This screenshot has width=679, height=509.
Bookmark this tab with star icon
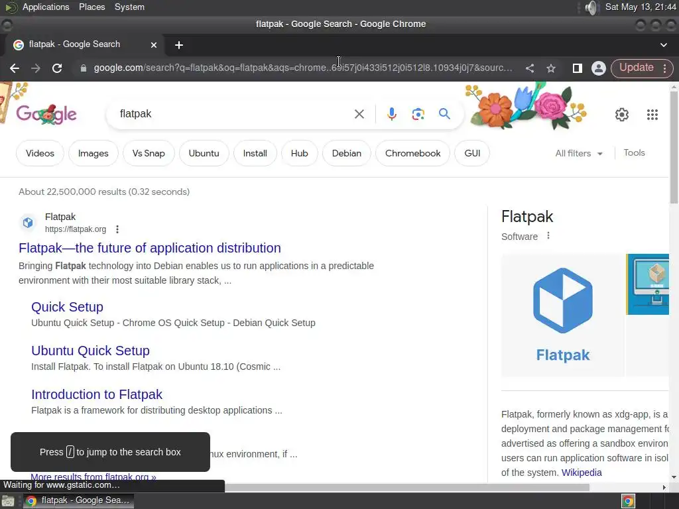(551, 68)
